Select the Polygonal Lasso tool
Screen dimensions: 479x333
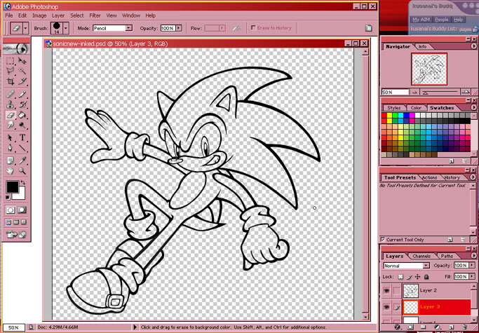click(11, 71)
